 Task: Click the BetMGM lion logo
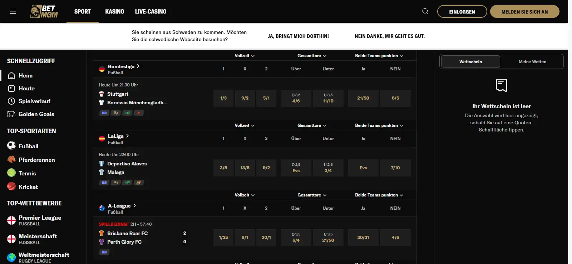[44, 11]
